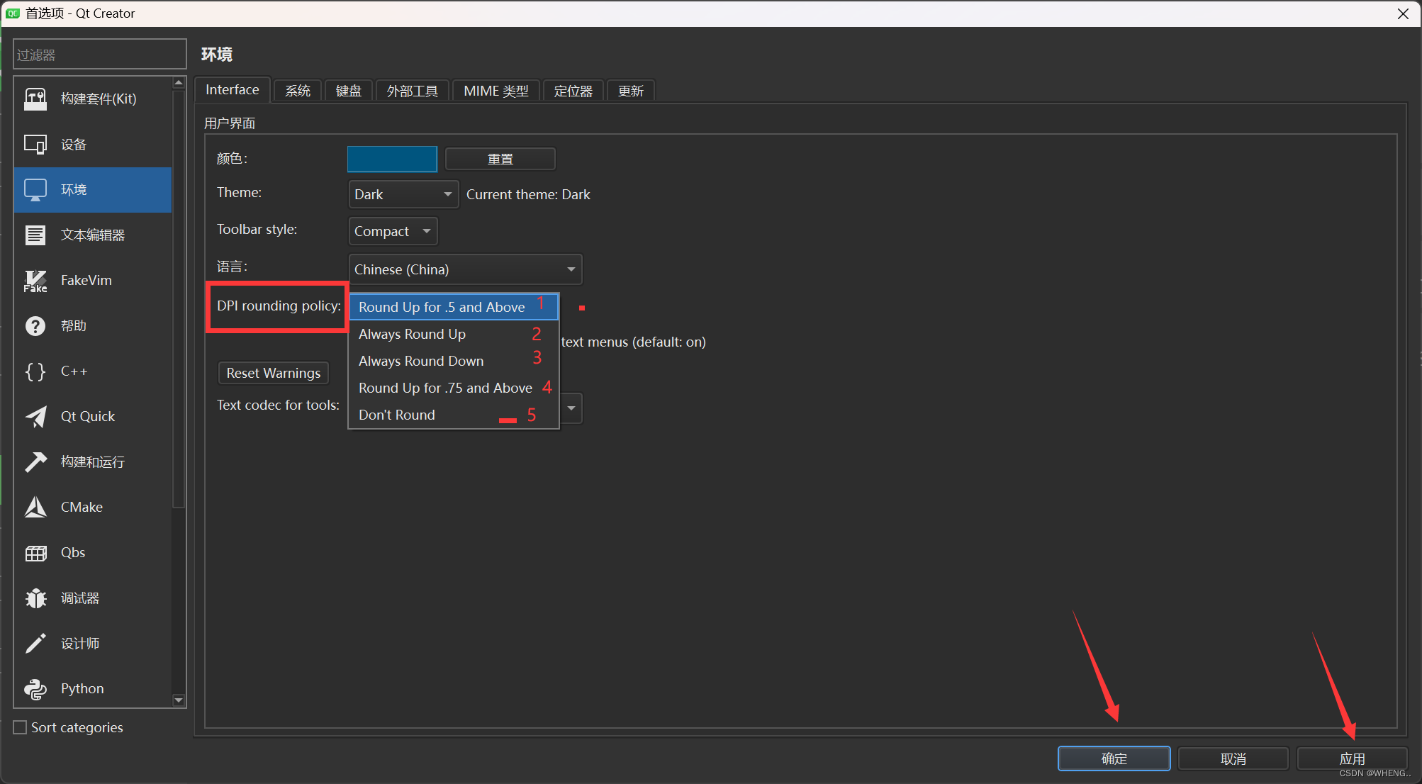Select the Qt Quick sidebar icon
The height and width of the screenshot is (784, 1422).
[x=87, y=416]
